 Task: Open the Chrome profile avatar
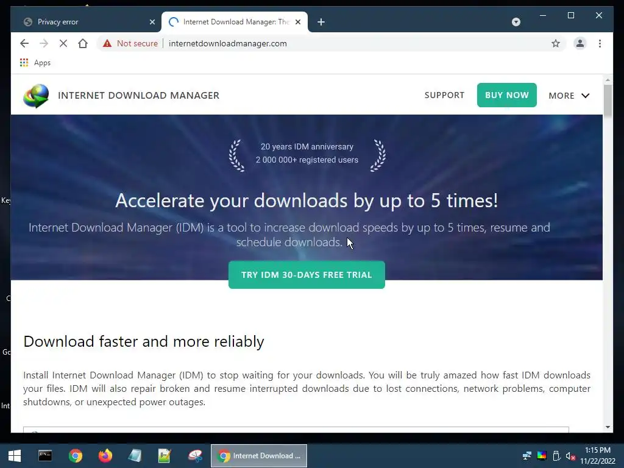tap(580, 43)
